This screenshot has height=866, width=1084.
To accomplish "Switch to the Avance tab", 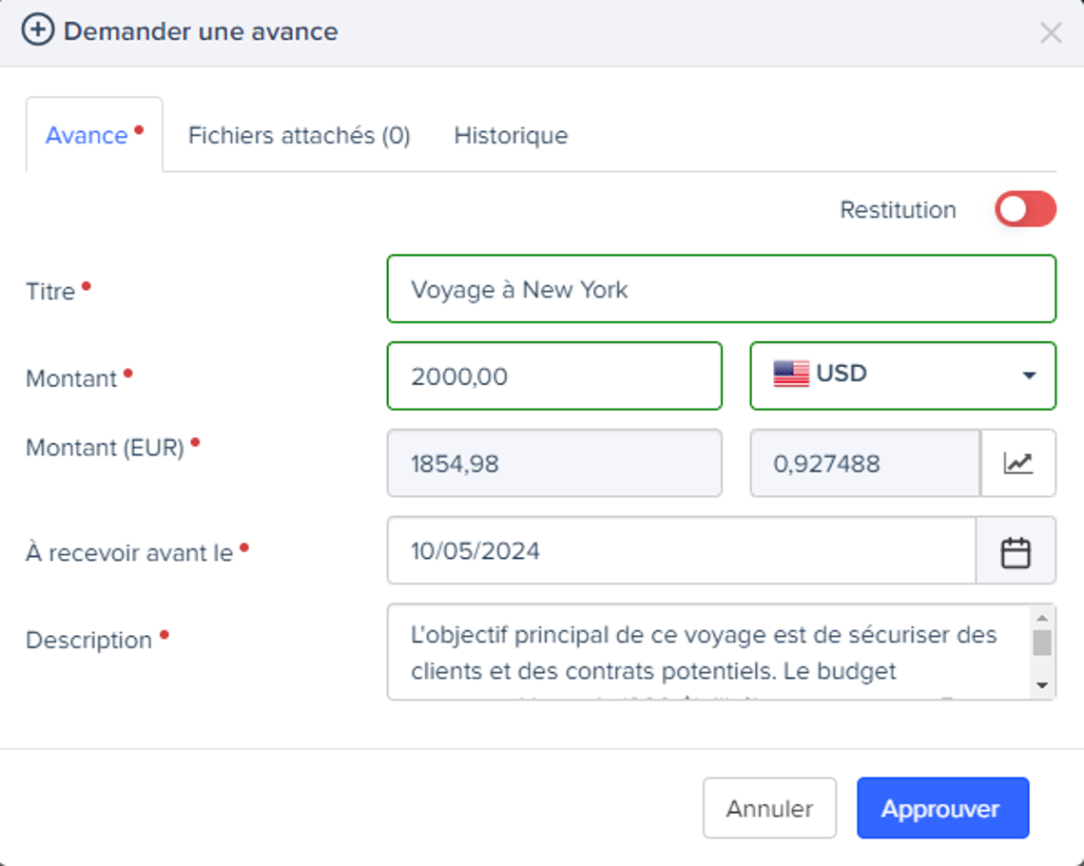I will [94, 135].
